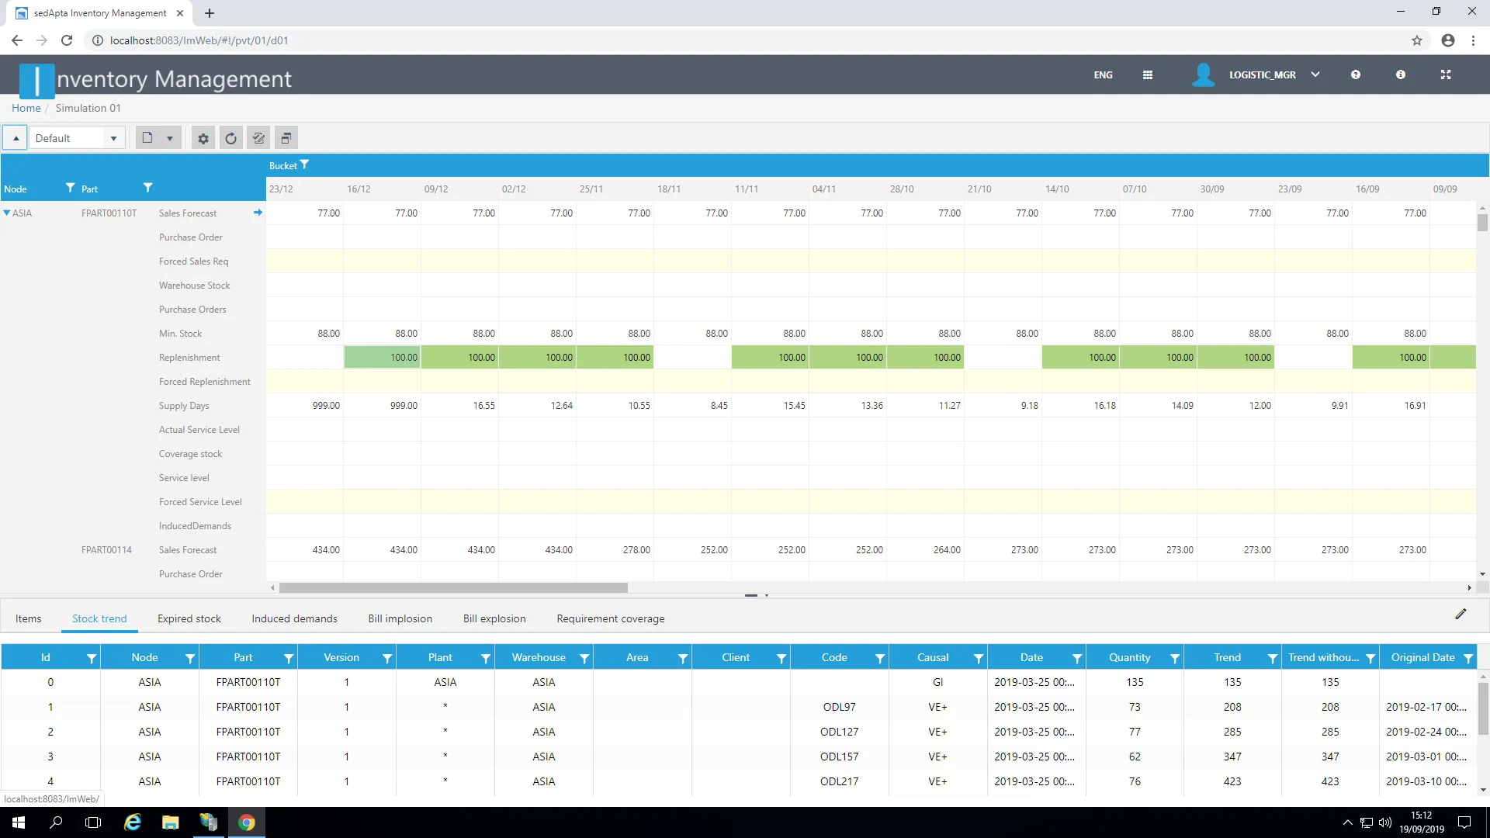Open the Requirement coverage tab
This screenshot has width=1490, height=838.
(611, 618)
